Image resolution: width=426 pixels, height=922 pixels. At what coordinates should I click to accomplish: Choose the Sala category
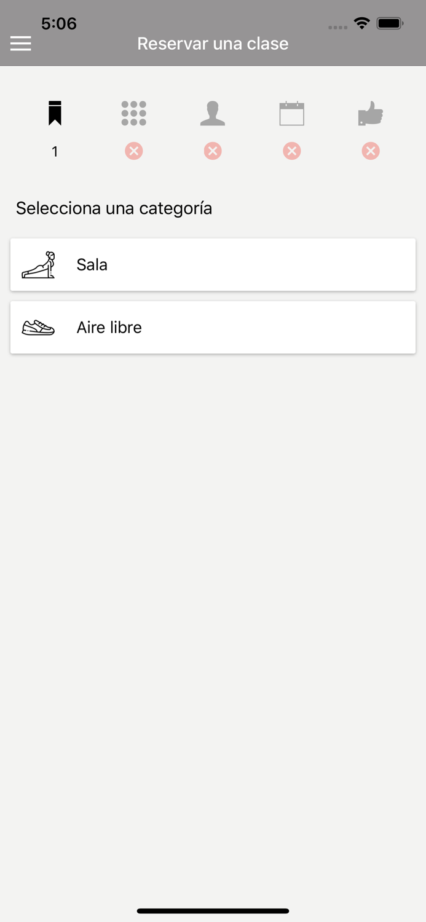(213, 265)
